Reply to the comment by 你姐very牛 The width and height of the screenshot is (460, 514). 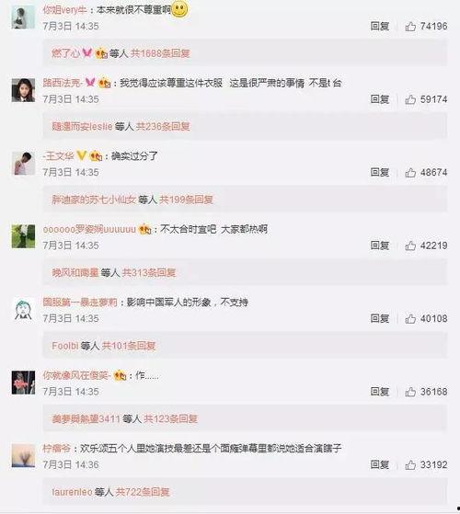click(x=380, y=27)
